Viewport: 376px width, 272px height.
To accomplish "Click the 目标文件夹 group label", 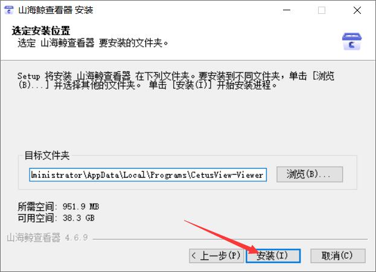I will click(47, 155).
